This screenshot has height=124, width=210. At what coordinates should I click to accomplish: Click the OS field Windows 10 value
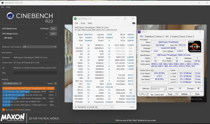(35, 68)
